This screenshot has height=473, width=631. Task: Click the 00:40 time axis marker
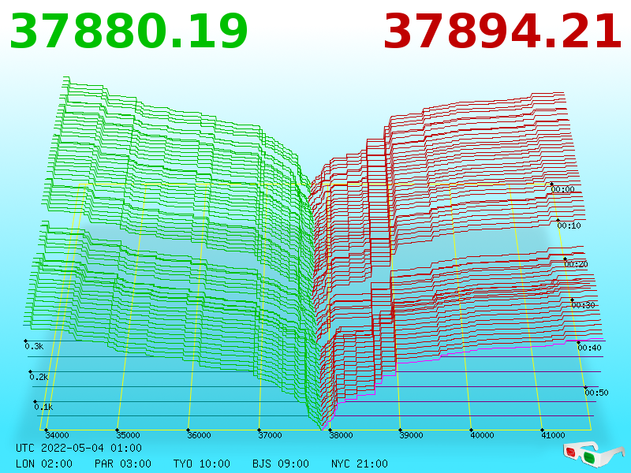(589, 348)
